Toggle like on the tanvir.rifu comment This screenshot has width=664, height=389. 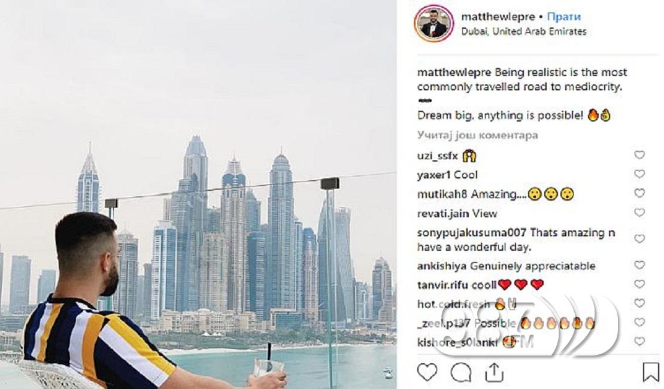[x=639, y=284]
